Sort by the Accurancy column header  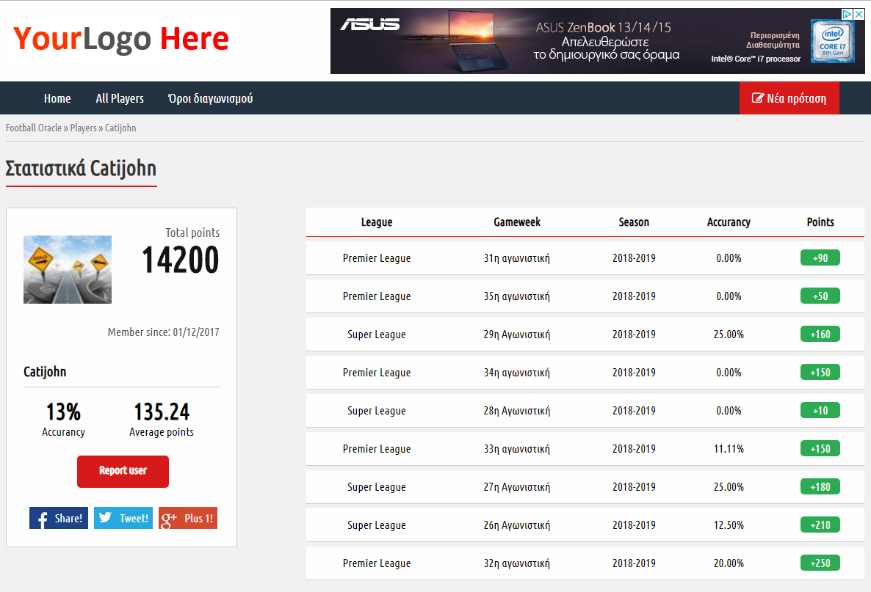pyautogui.click(x=729, y=222)
